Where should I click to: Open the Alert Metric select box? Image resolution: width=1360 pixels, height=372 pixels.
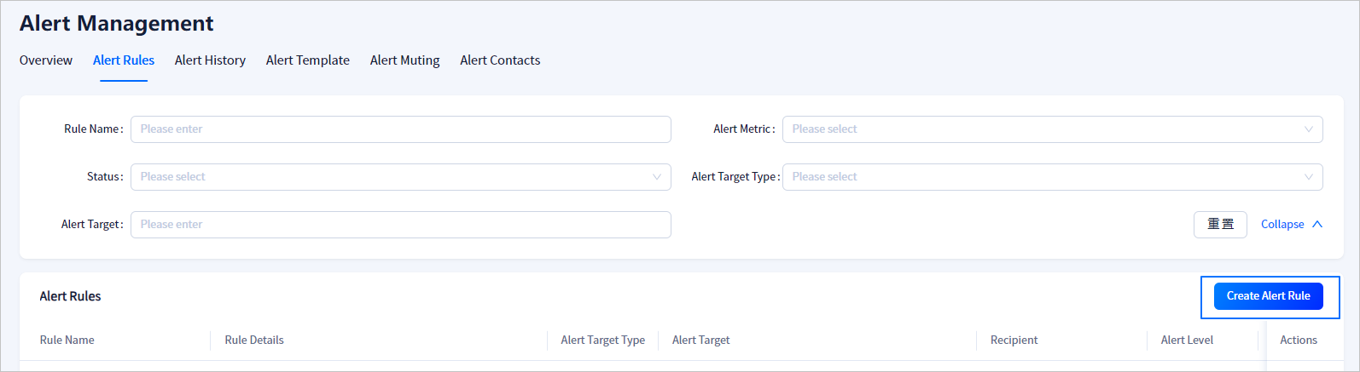coord(1041,129)
